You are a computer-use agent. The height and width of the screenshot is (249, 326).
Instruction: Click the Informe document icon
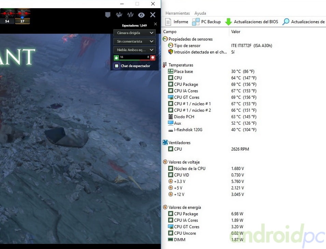click(x=168, y=22)
